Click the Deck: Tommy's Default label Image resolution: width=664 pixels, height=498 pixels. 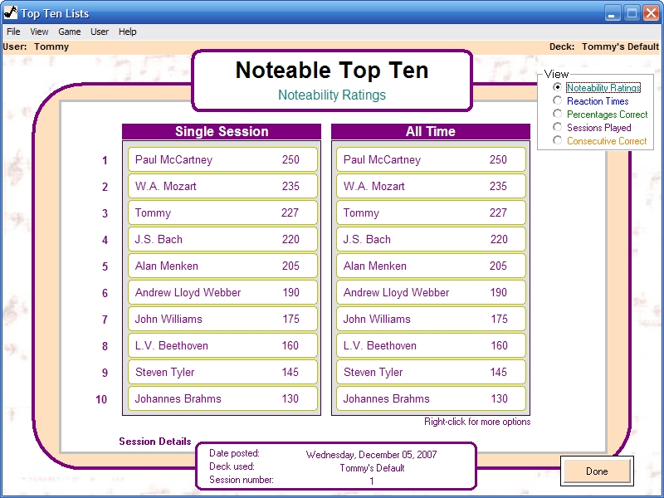pos(604,46)
